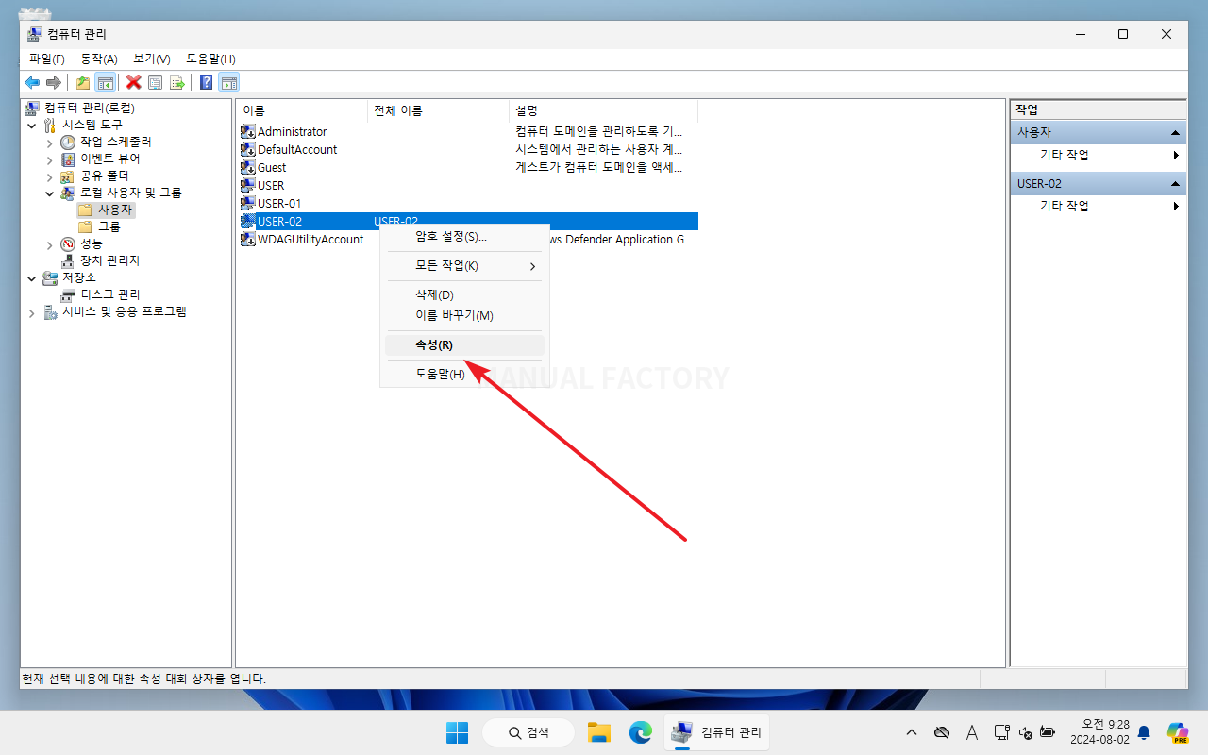Click the 설명 column header
Viewport: 1208px width, 755px height.
click(x=603, y=110)
